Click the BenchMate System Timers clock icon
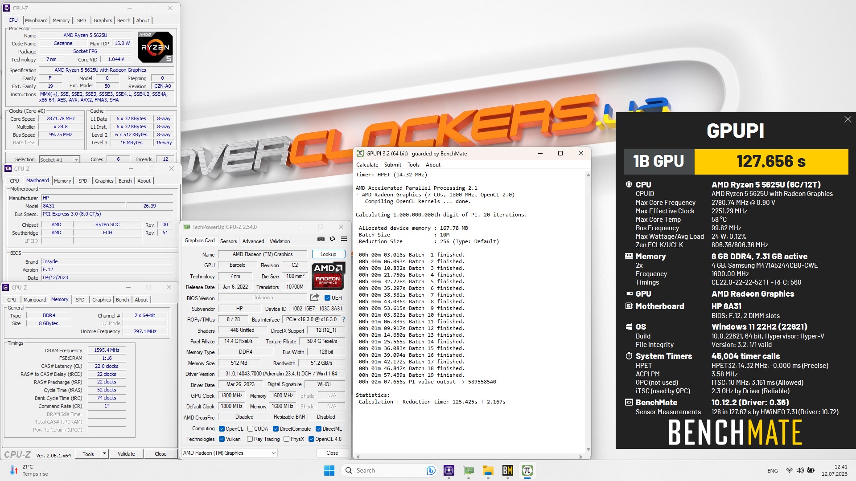The width and height of the screenshot is (856, 481). [x=629, y=356]
